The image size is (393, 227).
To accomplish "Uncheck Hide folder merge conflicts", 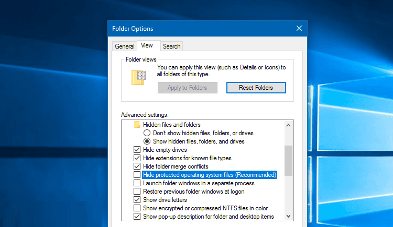I will point(137,166).
